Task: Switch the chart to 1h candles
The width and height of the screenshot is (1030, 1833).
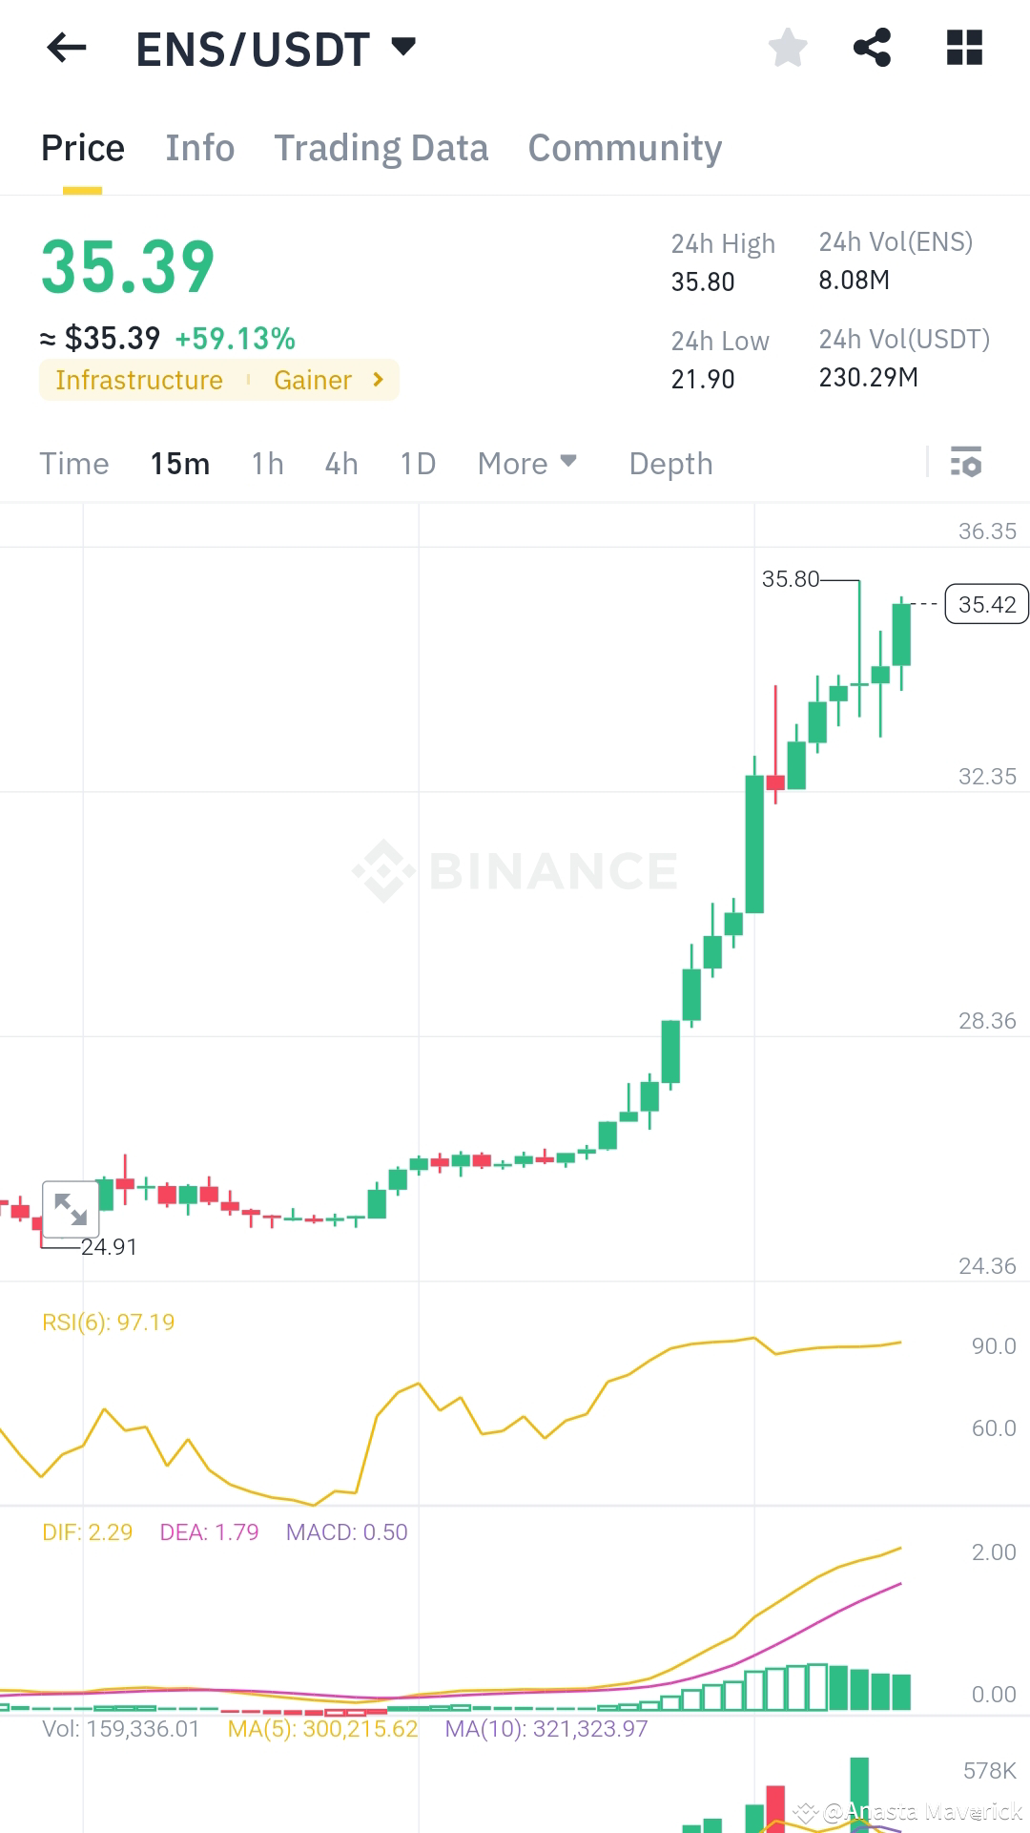Action: coord(267,464)
